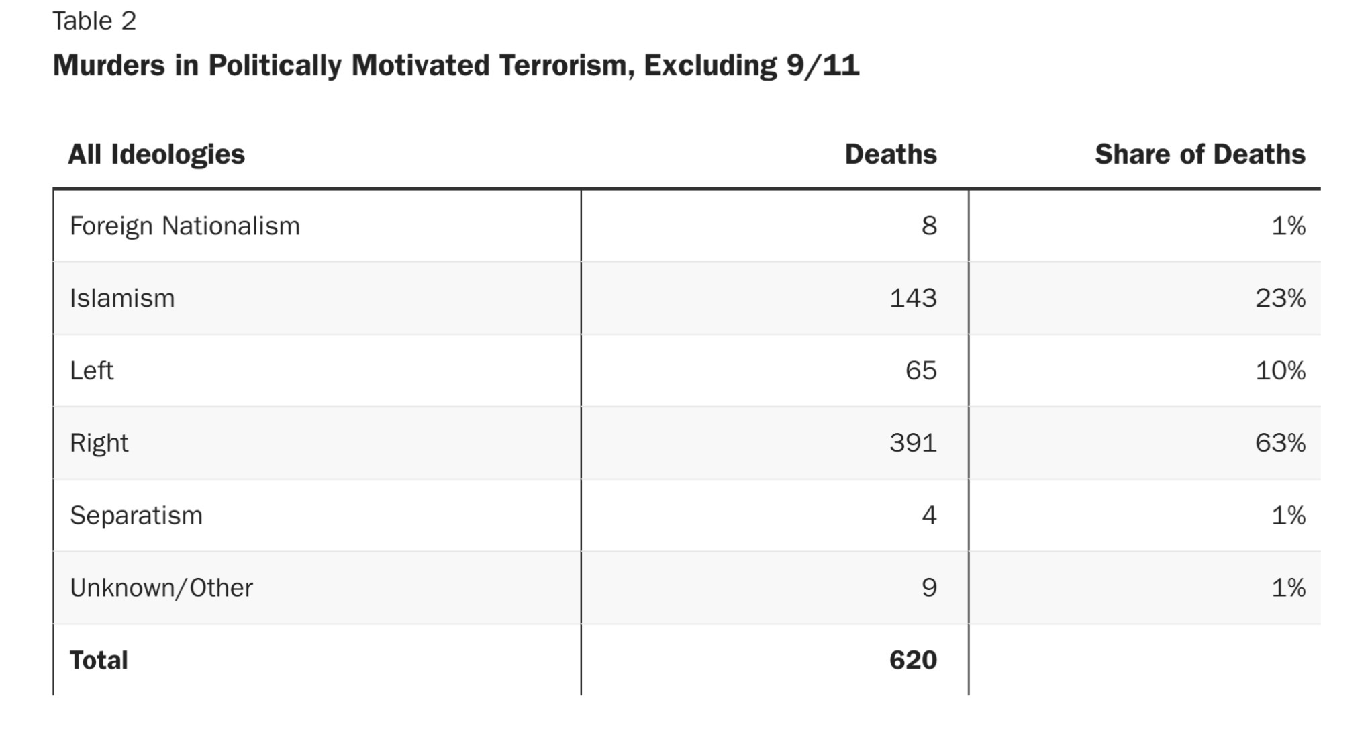Click the "Foreign Nationalism" row label
This screenshot has height=729, width=1372.
(185, 226)
